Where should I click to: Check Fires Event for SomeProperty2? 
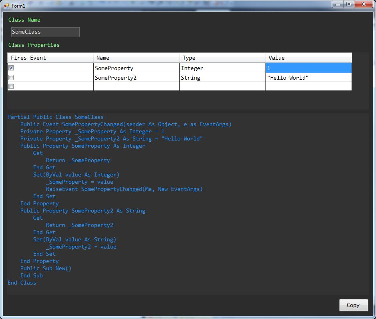click(x=11, y=77)
